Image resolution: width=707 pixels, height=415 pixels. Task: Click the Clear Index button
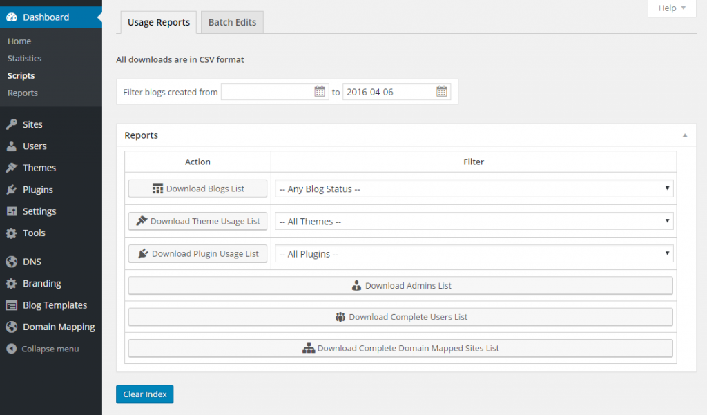(x=144, y=394)
